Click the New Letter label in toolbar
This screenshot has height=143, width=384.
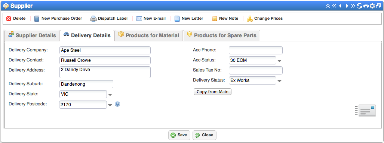click(x=192, y=19)
